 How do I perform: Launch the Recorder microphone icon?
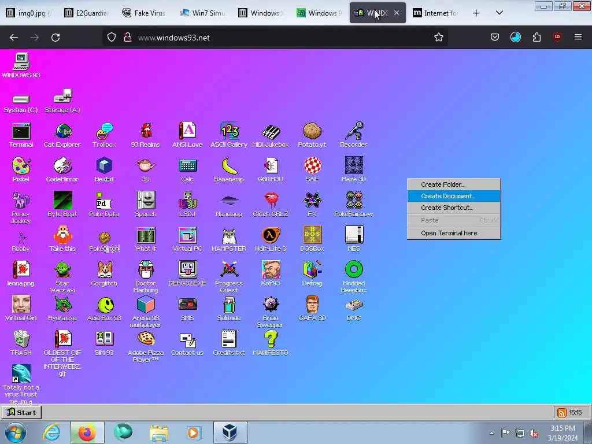point(353,135)
